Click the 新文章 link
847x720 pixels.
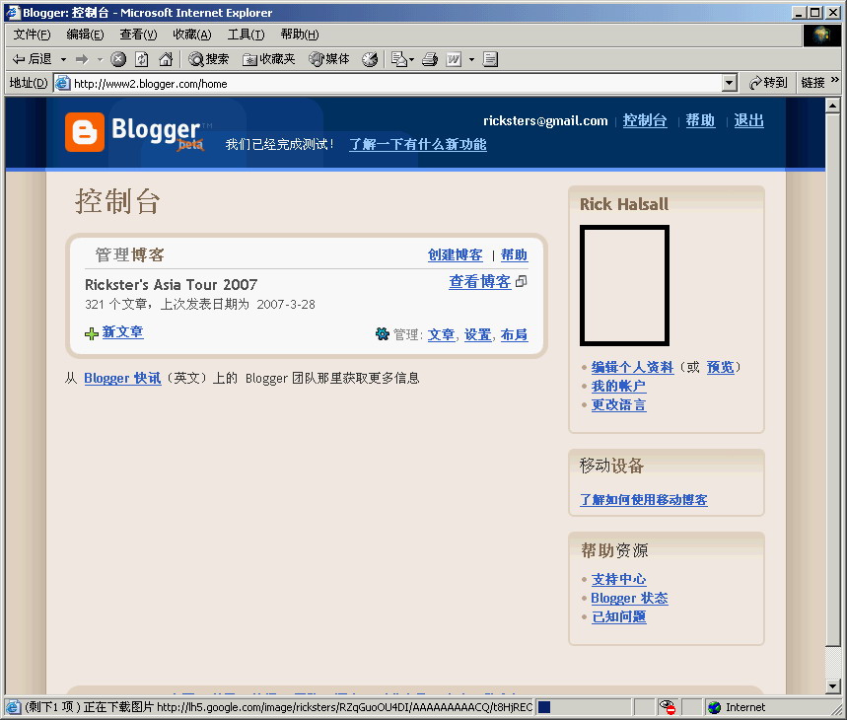122,331
